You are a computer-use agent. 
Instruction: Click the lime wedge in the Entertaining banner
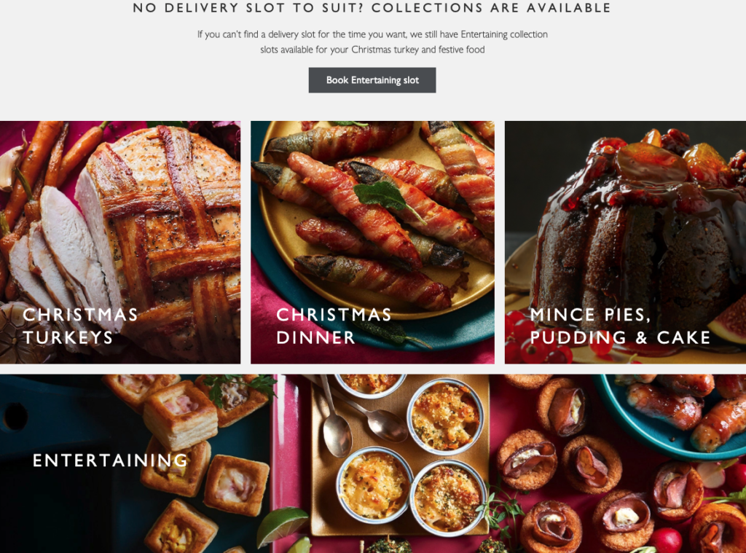tap(282, 526)
